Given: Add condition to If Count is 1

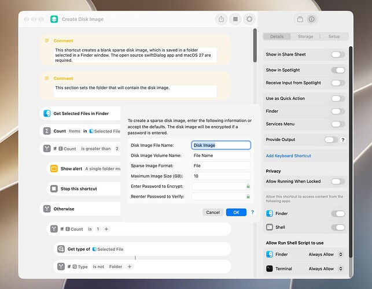Looking at the screenshot, I should pyautogui.click(x=106, y=229).
